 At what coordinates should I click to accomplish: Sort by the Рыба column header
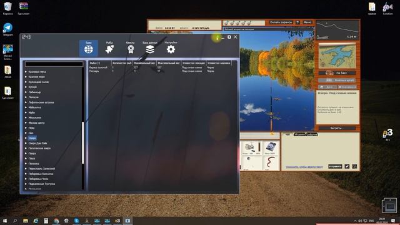(x=100, y=63)
